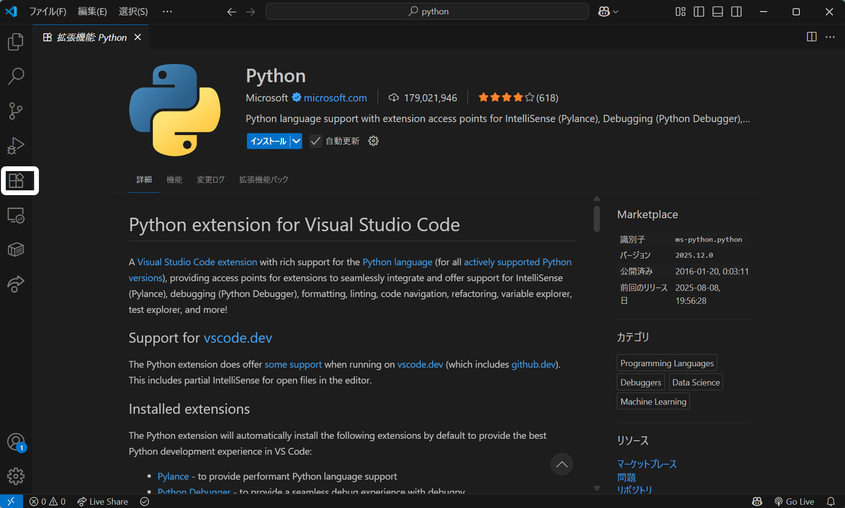This screenshot has width=845, height=508.
Task: Expand hidden menu bar items ellipsis
Action: point(167,12)
